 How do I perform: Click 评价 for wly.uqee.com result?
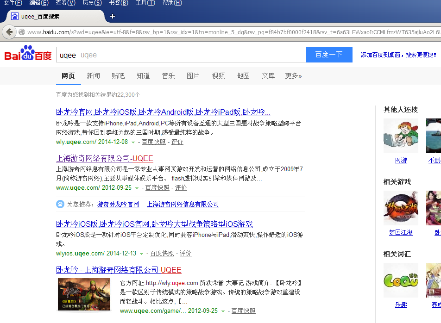tap(177, 142)
